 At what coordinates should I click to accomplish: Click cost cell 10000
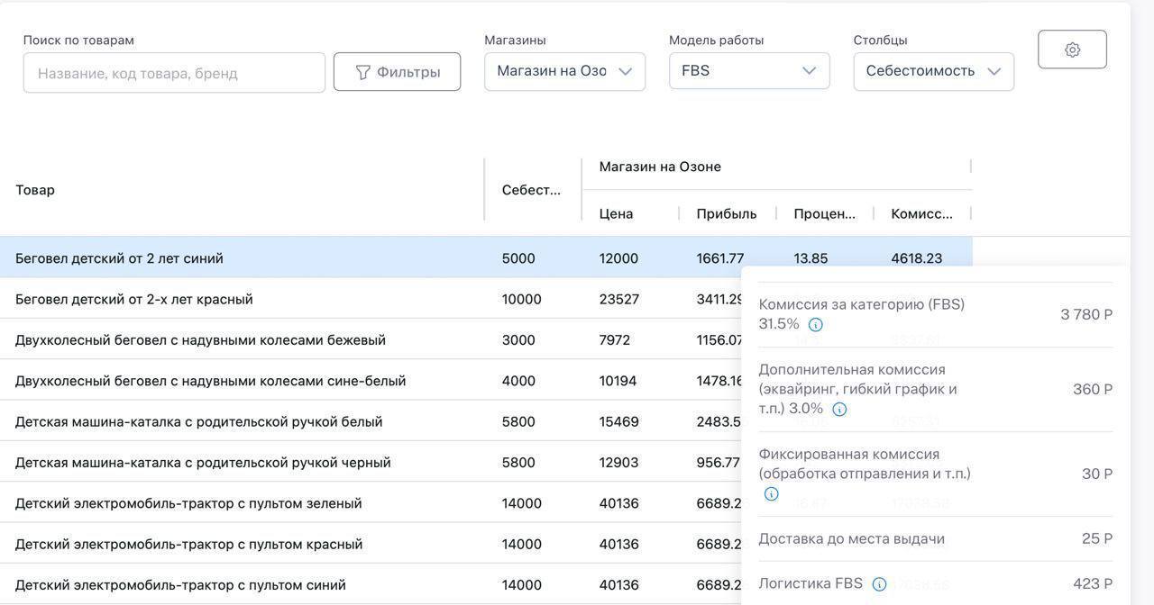click(522, 299)
